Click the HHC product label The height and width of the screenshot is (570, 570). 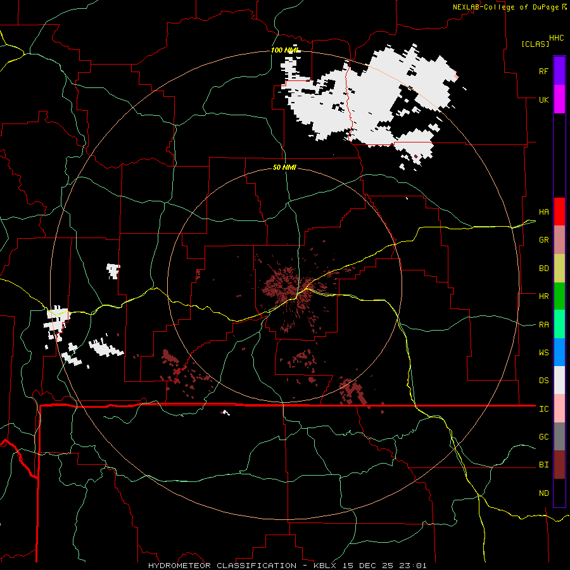(556, 38)
